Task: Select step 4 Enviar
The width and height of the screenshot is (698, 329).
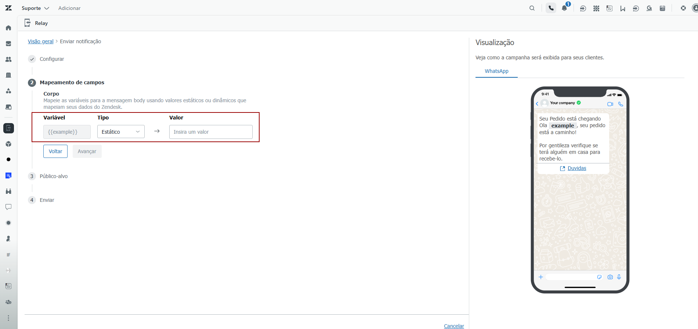Action: 41,200
